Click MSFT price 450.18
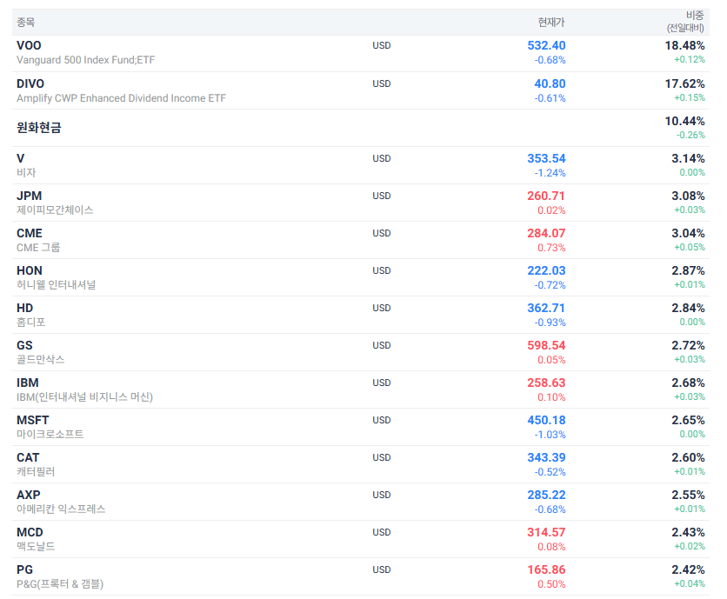The height and width of the screenshot is (599, 727). (x=546, y=420)
